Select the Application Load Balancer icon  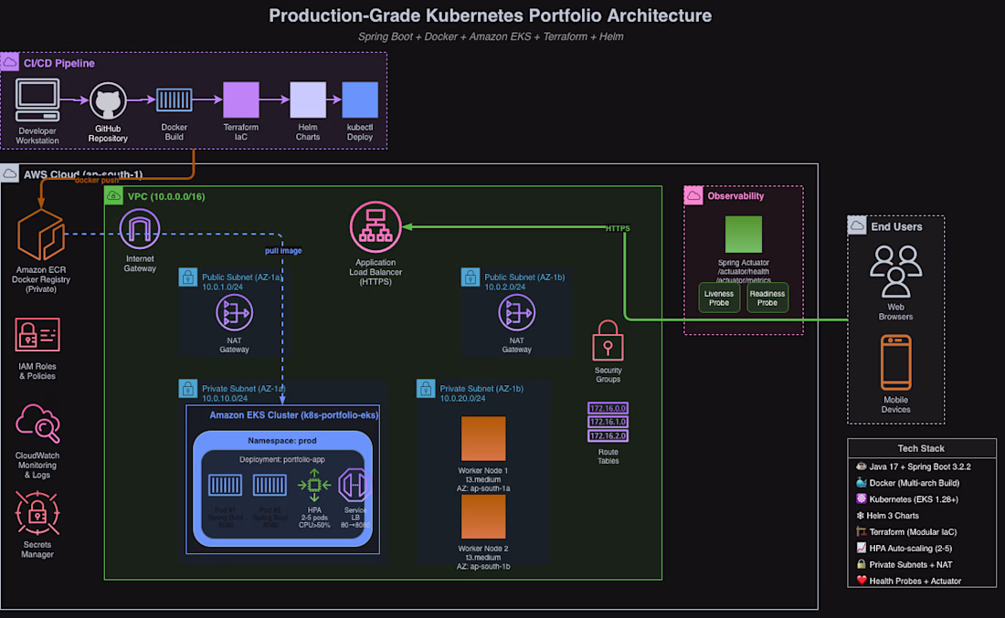click(376, 226)
